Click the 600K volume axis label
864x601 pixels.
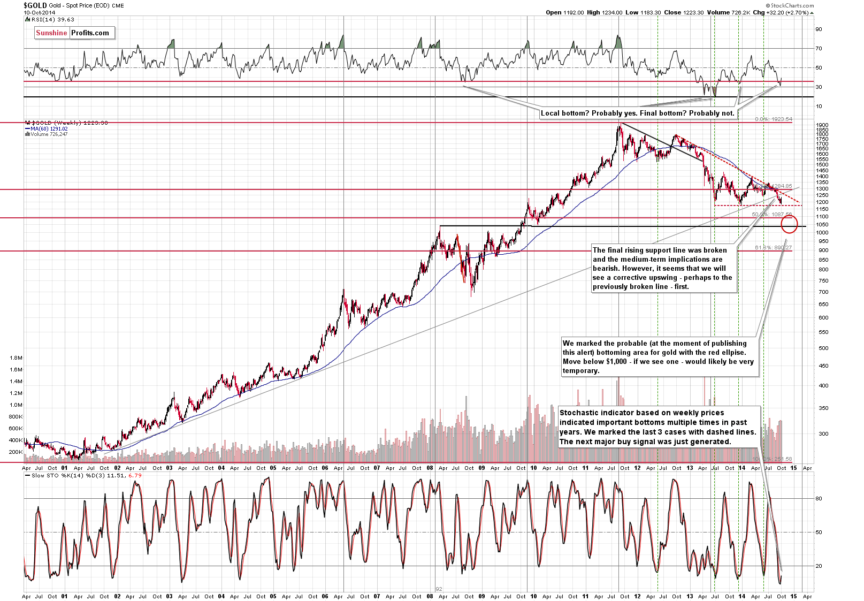point(16,429)
